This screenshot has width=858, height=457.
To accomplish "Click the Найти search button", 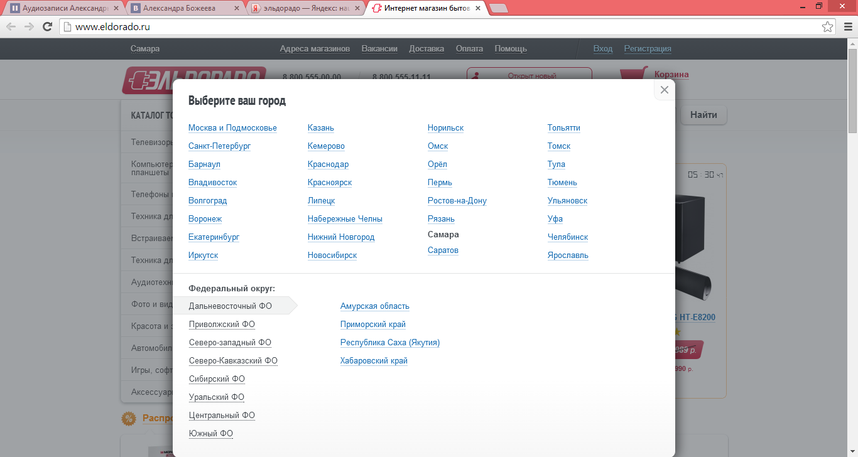I will click(703, 115).
